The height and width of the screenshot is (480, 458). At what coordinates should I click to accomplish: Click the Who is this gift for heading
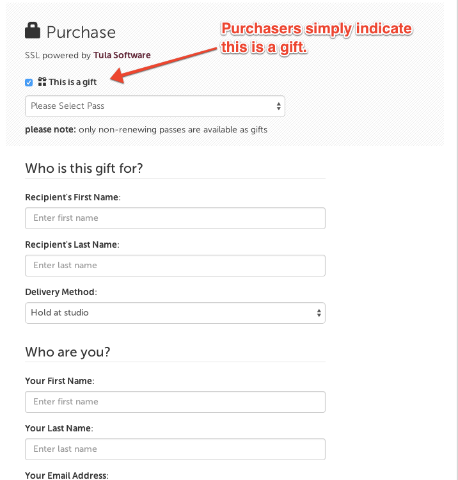click(x=84, y=168)
